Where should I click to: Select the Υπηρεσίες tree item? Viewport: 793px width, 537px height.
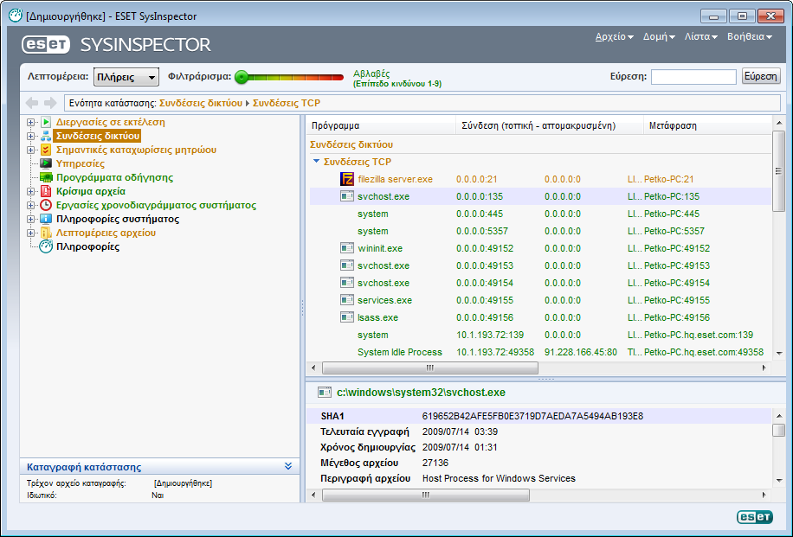point(80,163)
